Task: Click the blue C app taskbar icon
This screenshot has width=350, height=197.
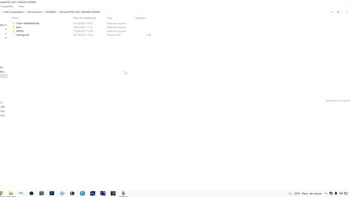Action: (83, 193)
